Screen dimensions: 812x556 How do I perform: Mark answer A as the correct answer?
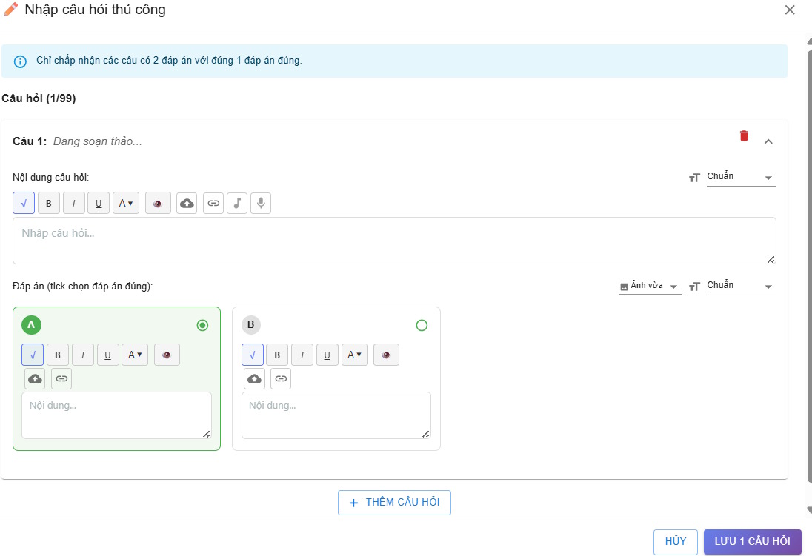202,325
